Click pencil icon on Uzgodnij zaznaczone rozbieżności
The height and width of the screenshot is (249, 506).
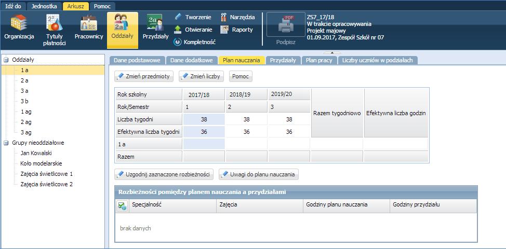point(121,174)
